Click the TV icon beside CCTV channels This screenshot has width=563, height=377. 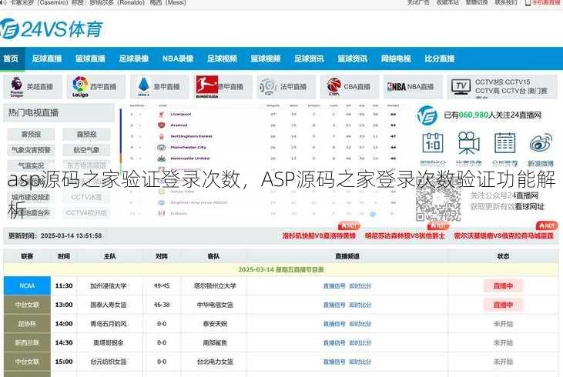(x=461, y=87)
